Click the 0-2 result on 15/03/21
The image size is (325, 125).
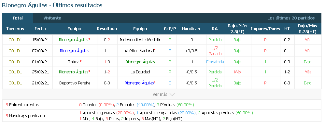tap(107, 40)
